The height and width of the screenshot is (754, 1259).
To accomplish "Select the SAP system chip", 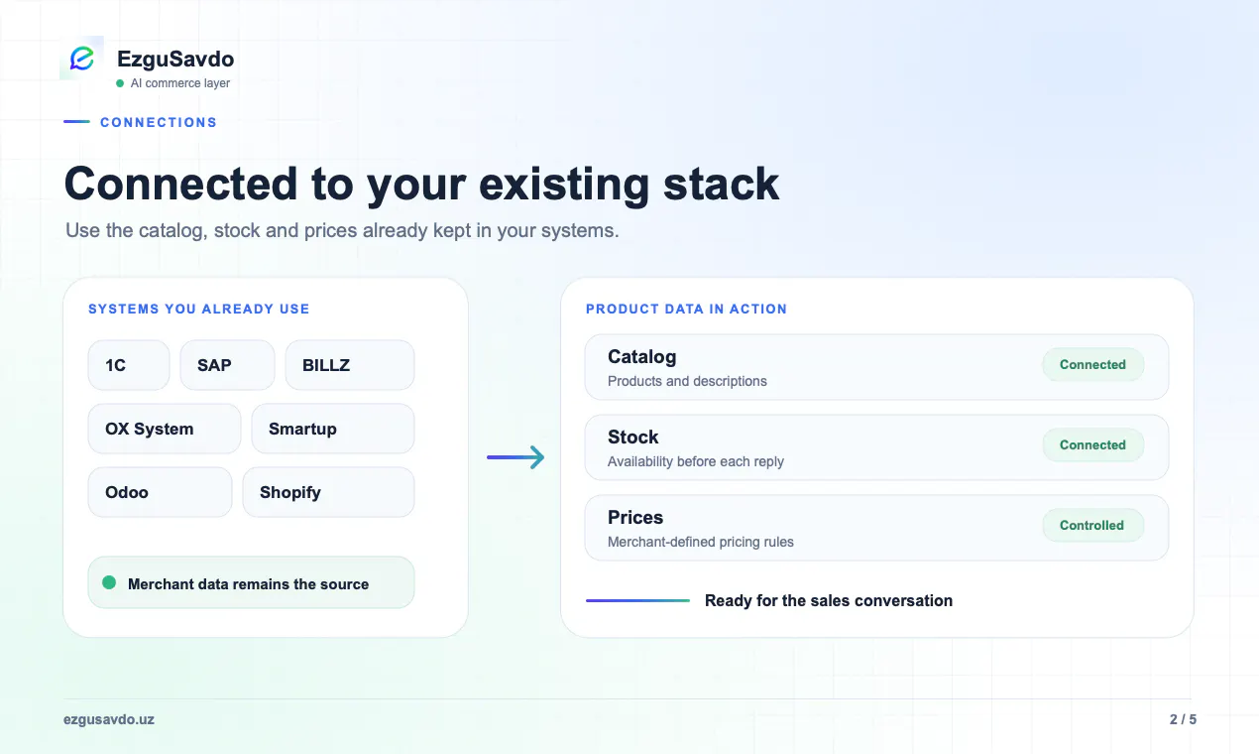I will (x=227, y=365).
